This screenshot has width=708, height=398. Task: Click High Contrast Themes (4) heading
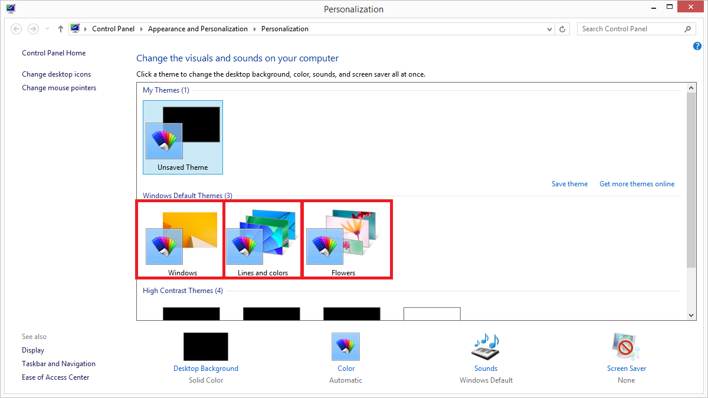point(183,291)
